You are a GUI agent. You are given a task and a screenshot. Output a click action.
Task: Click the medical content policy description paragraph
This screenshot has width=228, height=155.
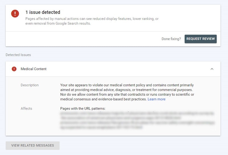(127, 92)
